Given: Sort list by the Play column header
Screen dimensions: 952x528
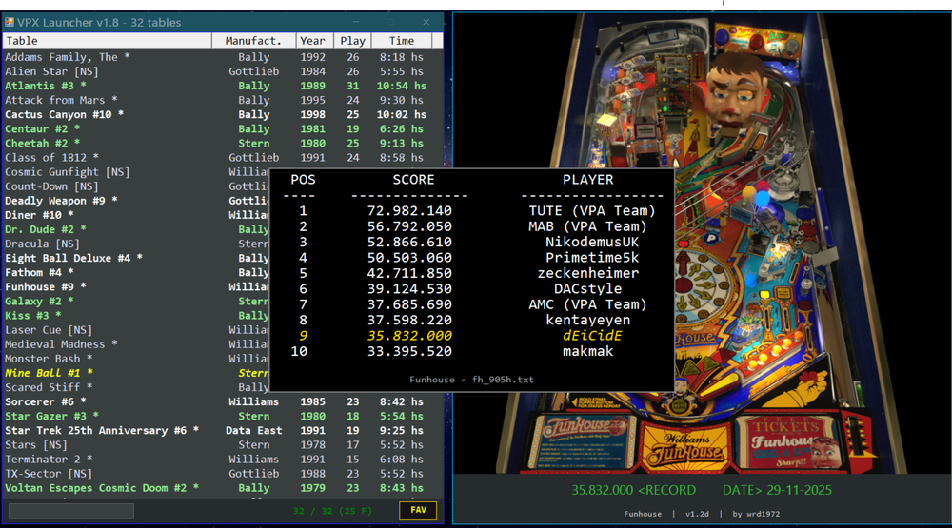Looking at the screenshot, I should [x=352, y=41].
